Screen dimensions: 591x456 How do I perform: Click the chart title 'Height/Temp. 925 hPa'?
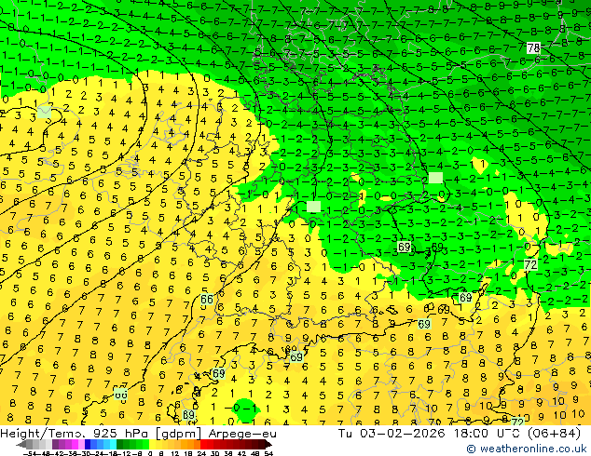point(75,434)
